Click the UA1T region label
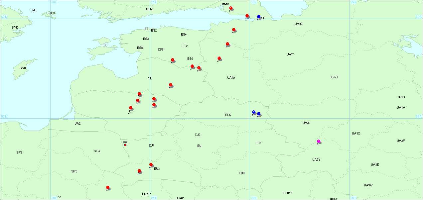The height and width of the screenshot is (200, 423). pyautogui.click(x=290, y=54)
